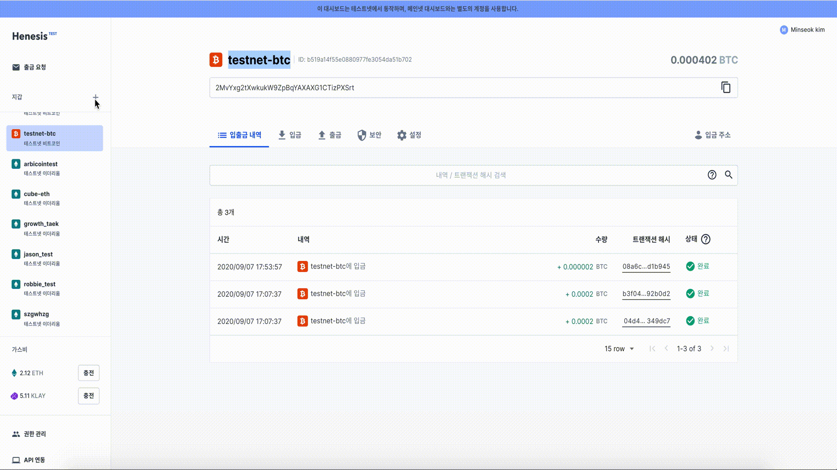Open the 권한 관리 menu

click(29, 434)
